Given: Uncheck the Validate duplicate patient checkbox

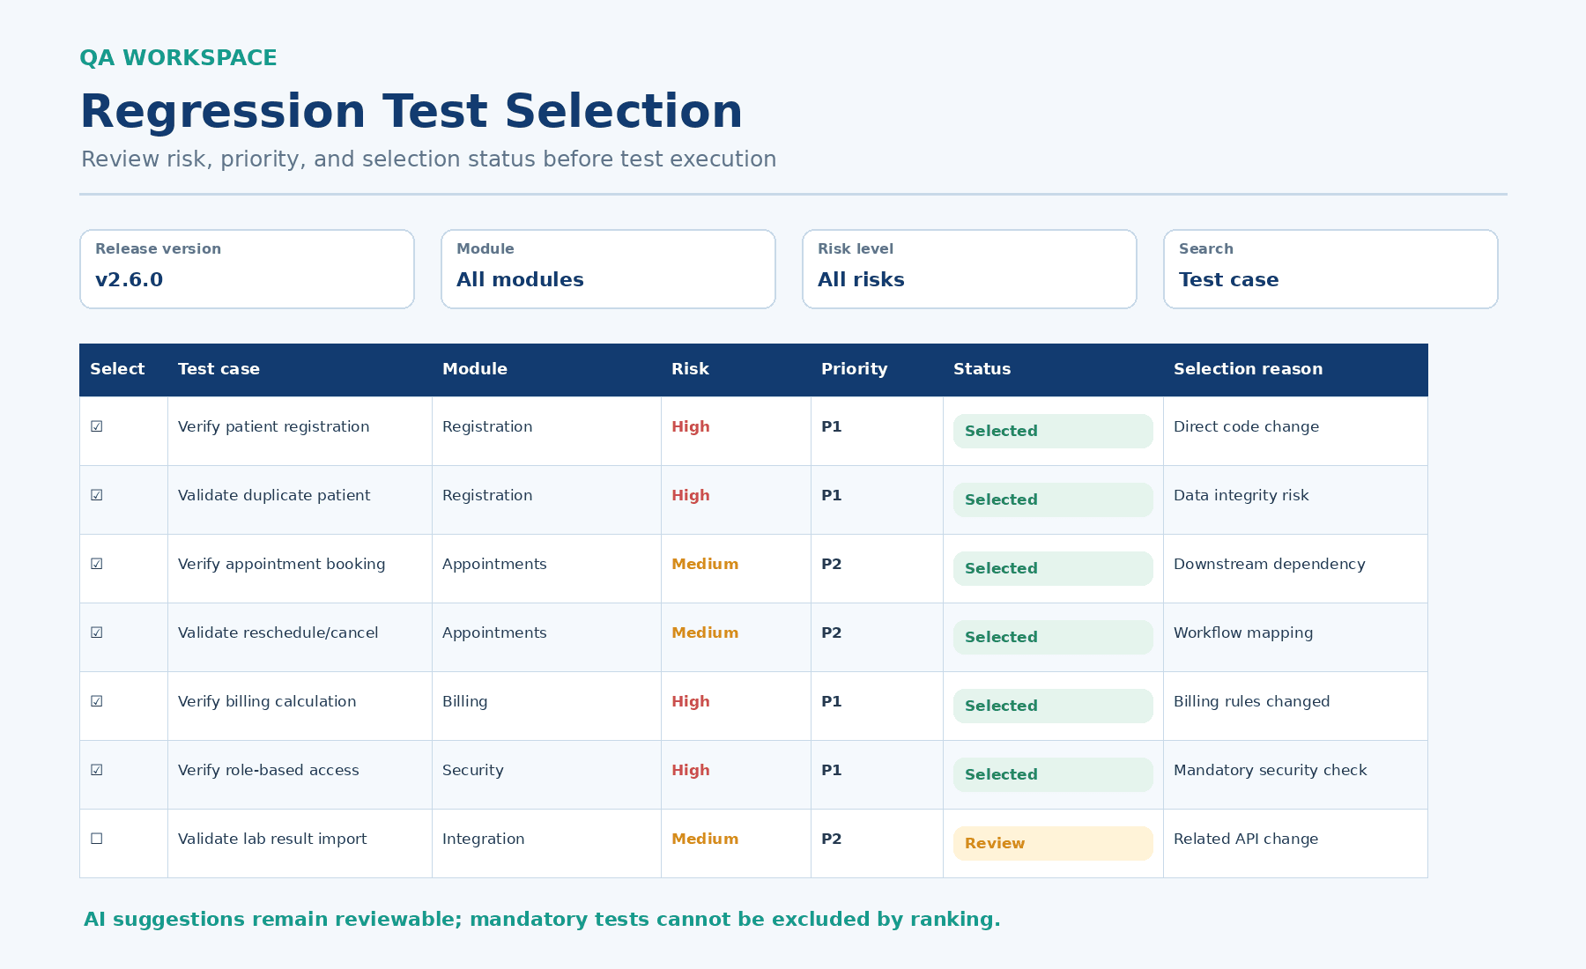Looking at the screenshot, I should pyautogui.click(x=97, y=495).
